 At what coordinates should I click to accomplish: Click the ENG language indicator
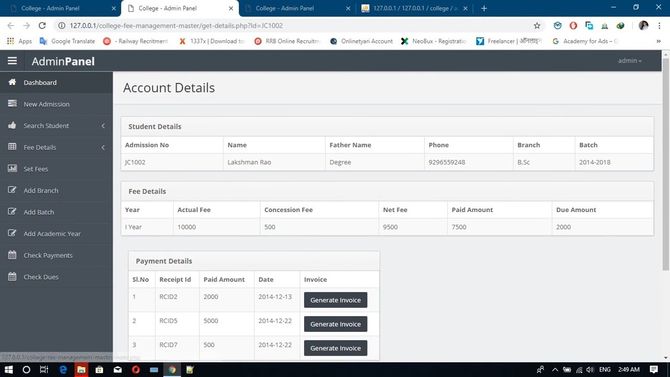click(x=605, y=370)
